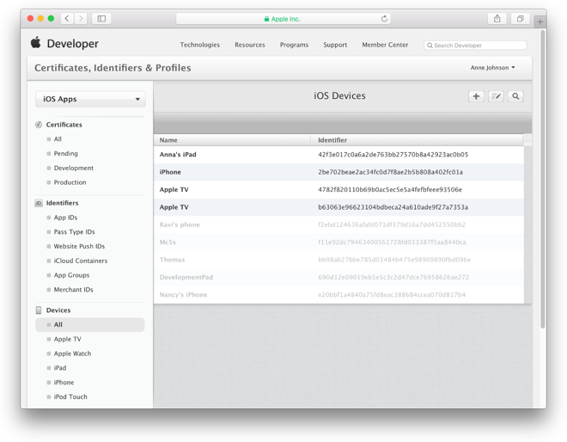Open App IDs in sidebar
The height and width of the screenshot is (442, 567).
point(65,218)
